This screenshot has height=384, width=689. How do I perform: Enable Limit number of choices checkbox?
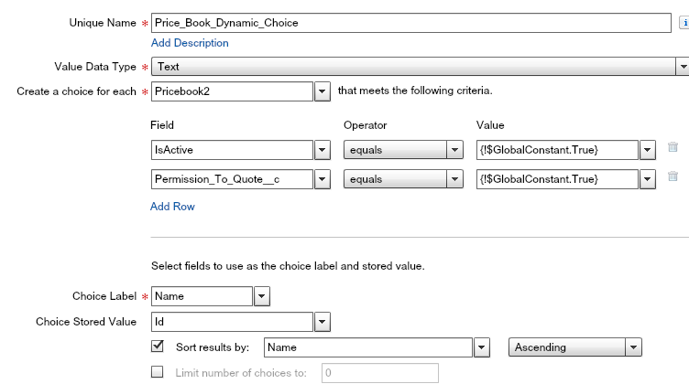[x=158, y=372]
